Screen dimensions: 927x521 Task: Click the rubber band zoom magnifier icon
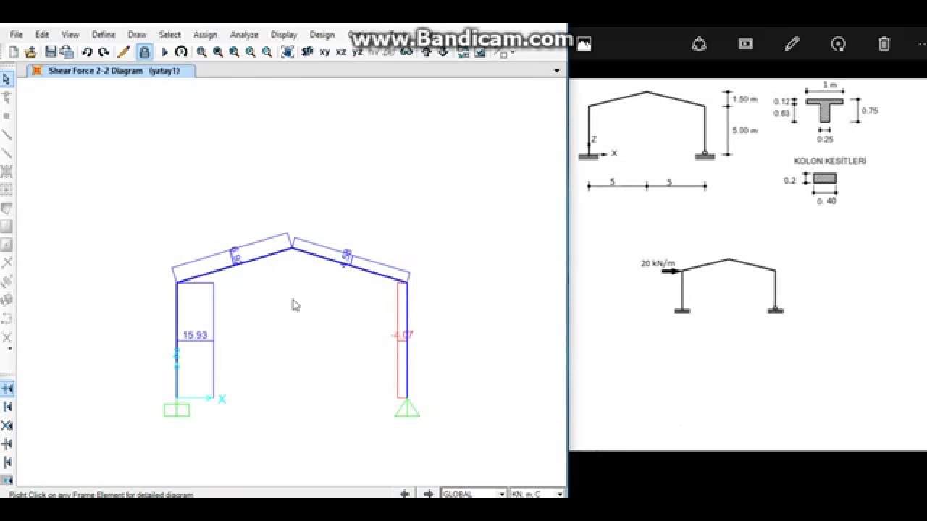point(201,52)
